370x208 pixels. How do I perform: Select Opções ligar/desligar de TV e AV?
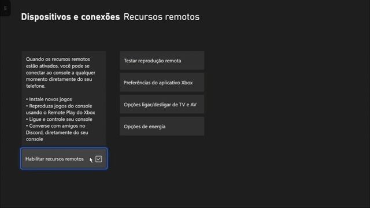pyautogui.click(x=162, y=105)
